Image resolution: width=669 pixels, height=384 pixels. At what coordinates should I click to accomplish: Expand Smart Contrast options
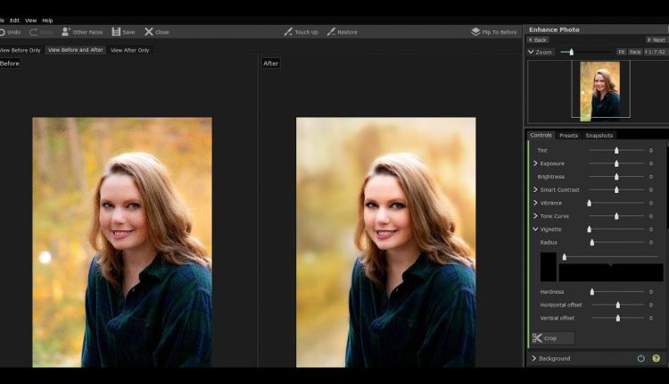coord(535,189)
